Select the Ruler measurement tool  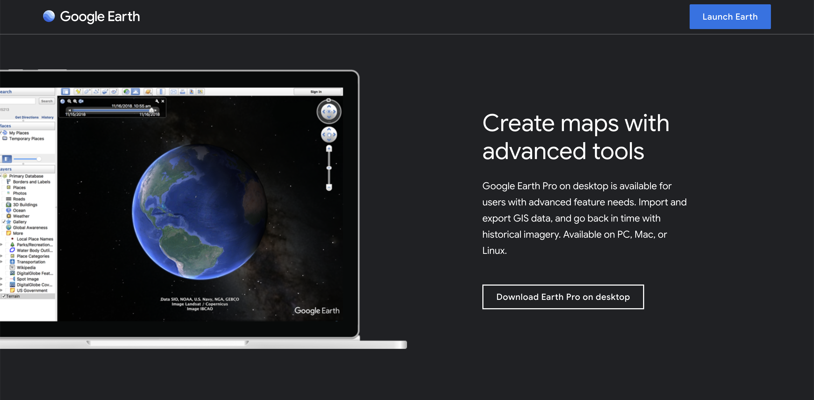coord(161,92)
